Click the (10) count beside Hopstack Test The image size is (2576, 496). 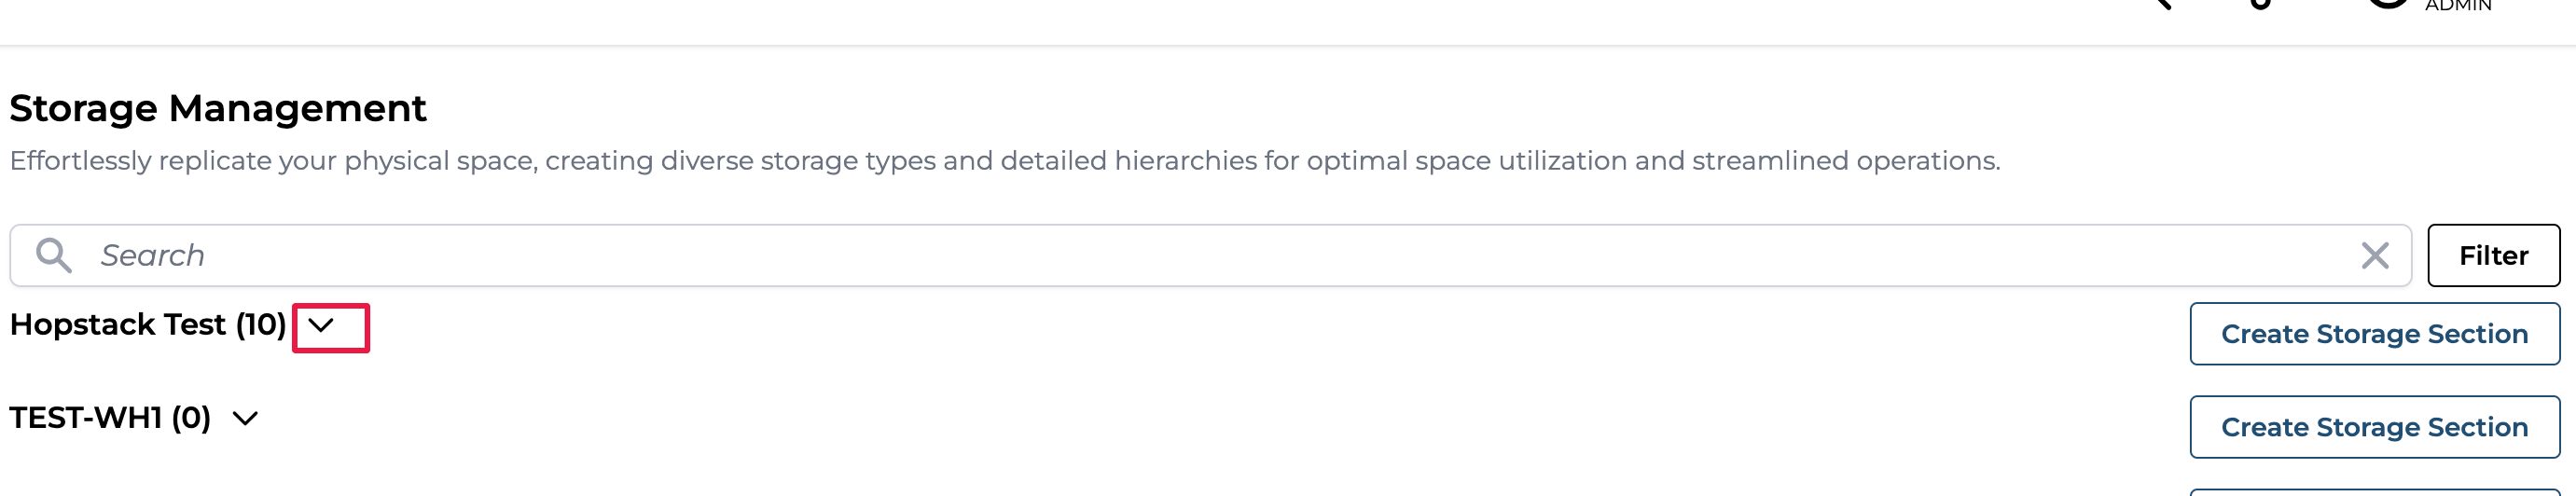tap(261, 325)
